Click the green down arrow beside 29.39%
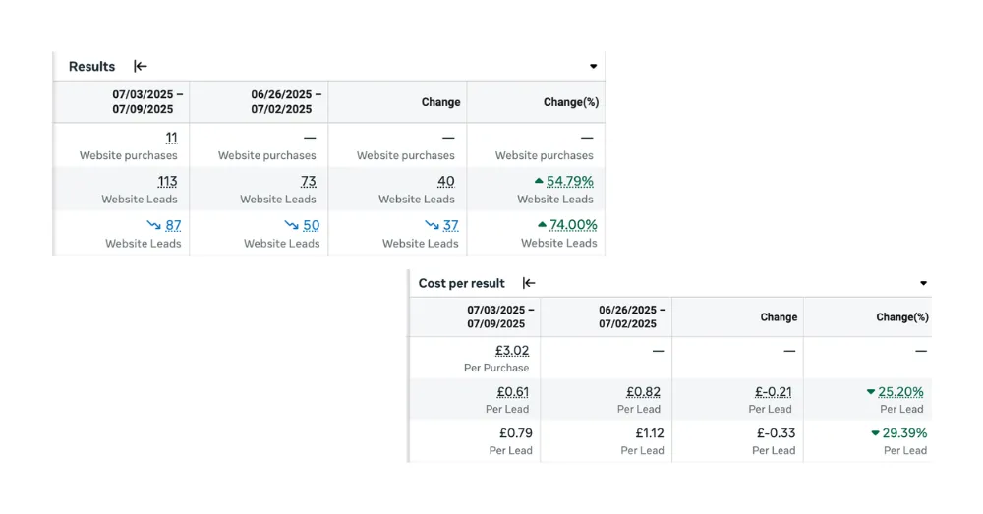The height and width of the screenshot is (514, 983). (x=875, y=433)
